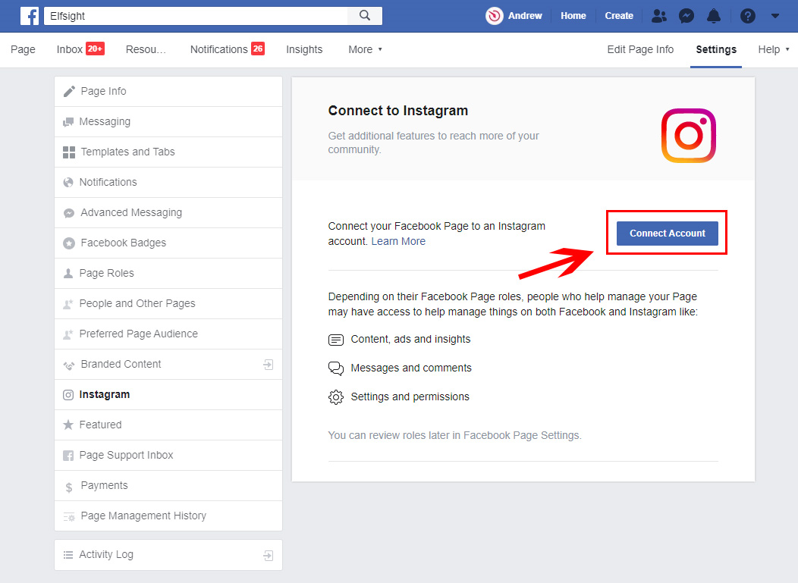The width and height of the screenshot is (798, 583).
Task: Open the notifications bell icon
Action: pos(714,16)
